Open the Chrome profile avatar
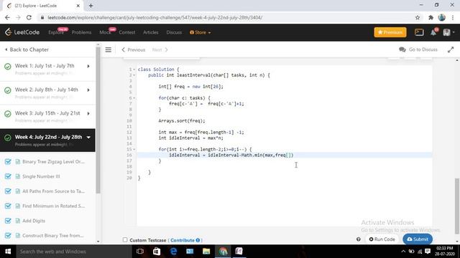Screen dimensions: 460x258 (441, 17)
